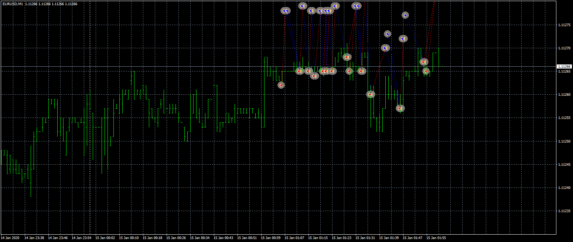Click the 1.11265 price scale label
The image size is (573, 242).
click(564, 71)
